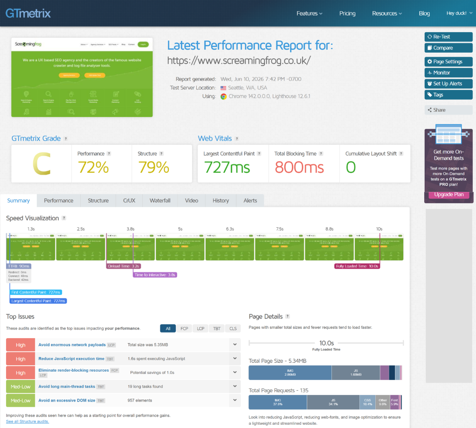476x428 pixels.
Task: Click the CSS 10.4% requests segment
Action: (367, 402)
